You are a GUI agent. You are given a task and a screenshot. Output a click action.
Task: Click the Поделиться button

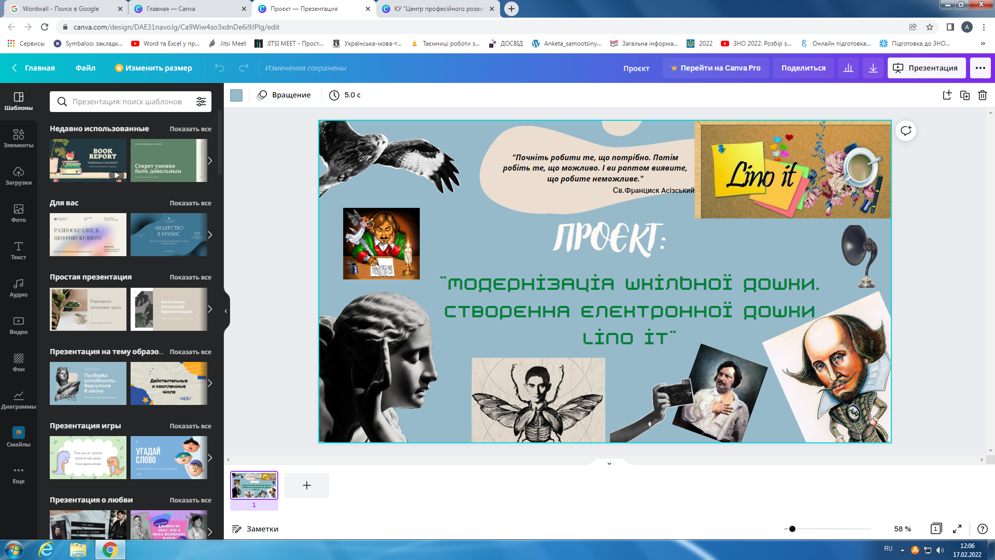(803, 68)
